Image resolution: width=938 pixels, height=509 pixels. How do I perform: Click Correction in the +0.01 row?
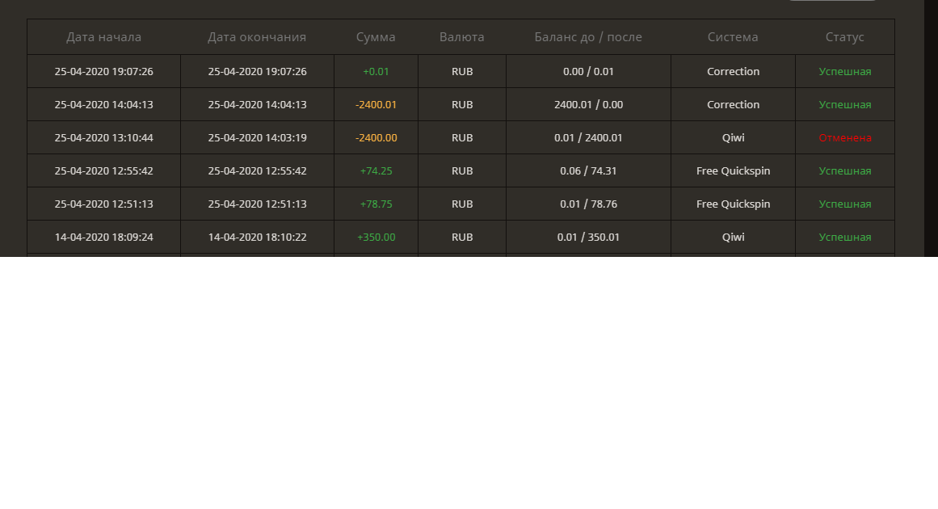pyautogui.click(x=733, y=71)
